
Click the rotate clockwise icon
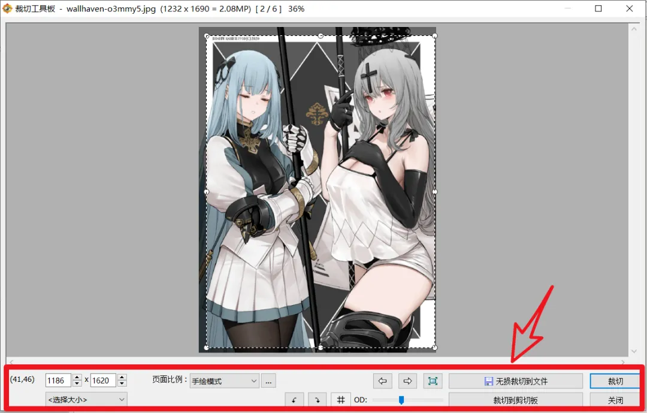point(317,399)
